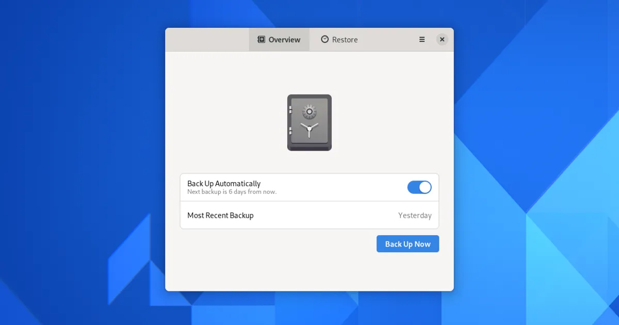Click empty header bar left of Overview
Screen dimensions: 619x325
pos(206,40)
